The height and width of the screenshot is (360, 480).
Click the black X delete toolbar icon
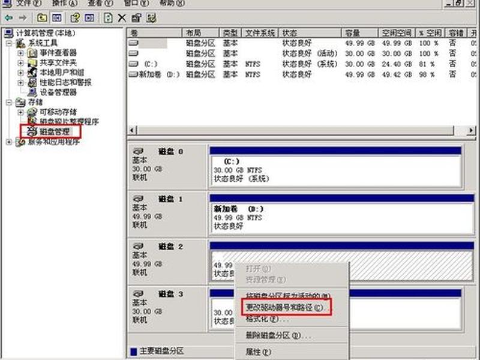tap(122, 18)
